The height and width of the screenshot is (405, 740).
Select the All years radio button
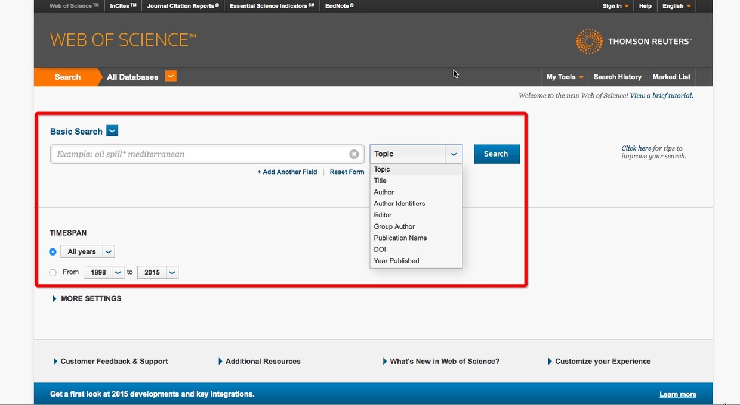point(53,252)
